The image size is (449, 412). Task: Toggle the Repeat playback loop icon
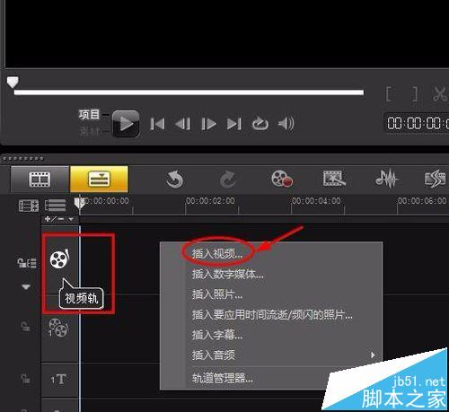pyautogui.click(x=260, y=124)
